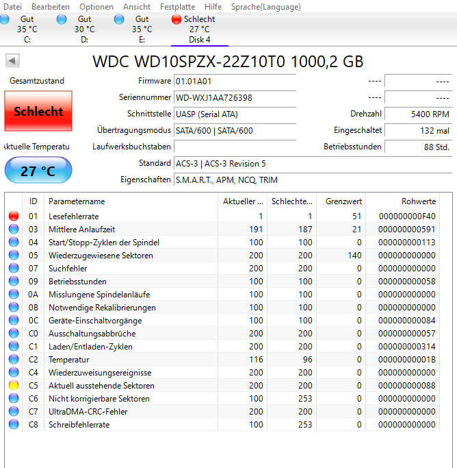Click the red status icon for Lesefehlerrate
457x468 pixels.
coord(14,216)
